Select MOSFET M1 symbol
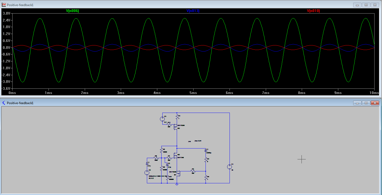The width and height of the screenshot is (382, 195). (178, 173)
